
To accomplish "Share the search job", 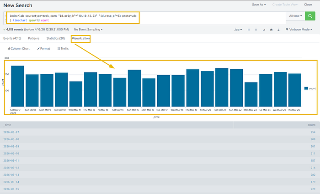I will (x=264, y=30).
